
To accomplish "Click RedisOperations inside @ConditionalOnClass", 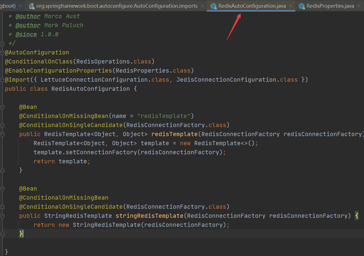I will (x=103, y=62).
